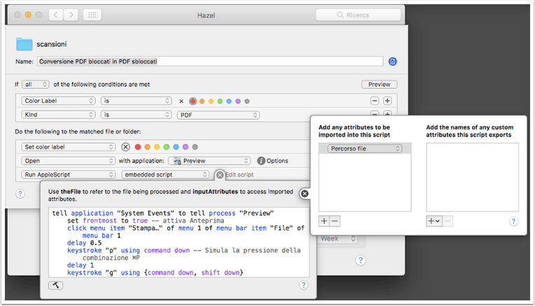This screenshot has width=535, height=306.
Task: Click the rule Name text field
Action: (x=210, y=62)
